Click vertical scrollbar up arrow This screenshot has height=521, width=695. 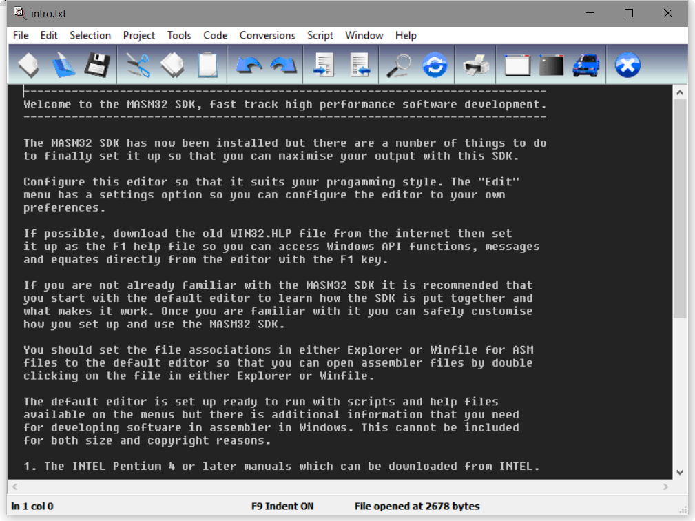(x=679, y=92)
